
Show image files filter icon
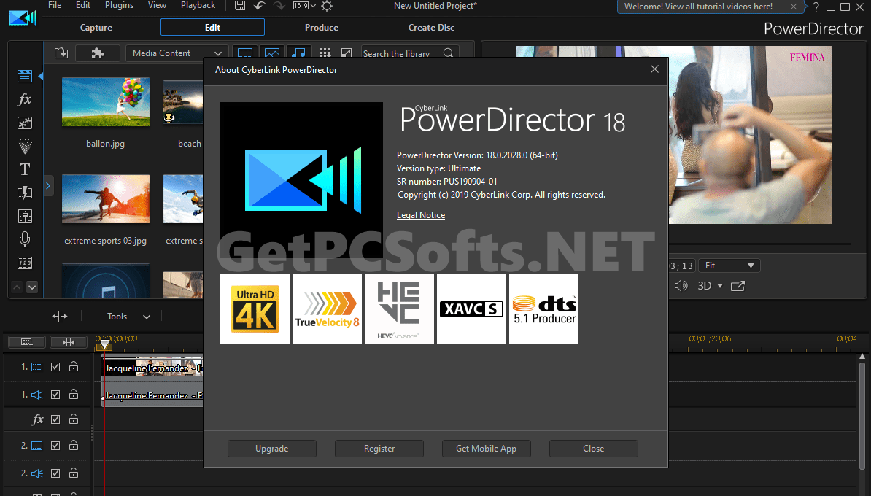(x=271, y=53)
